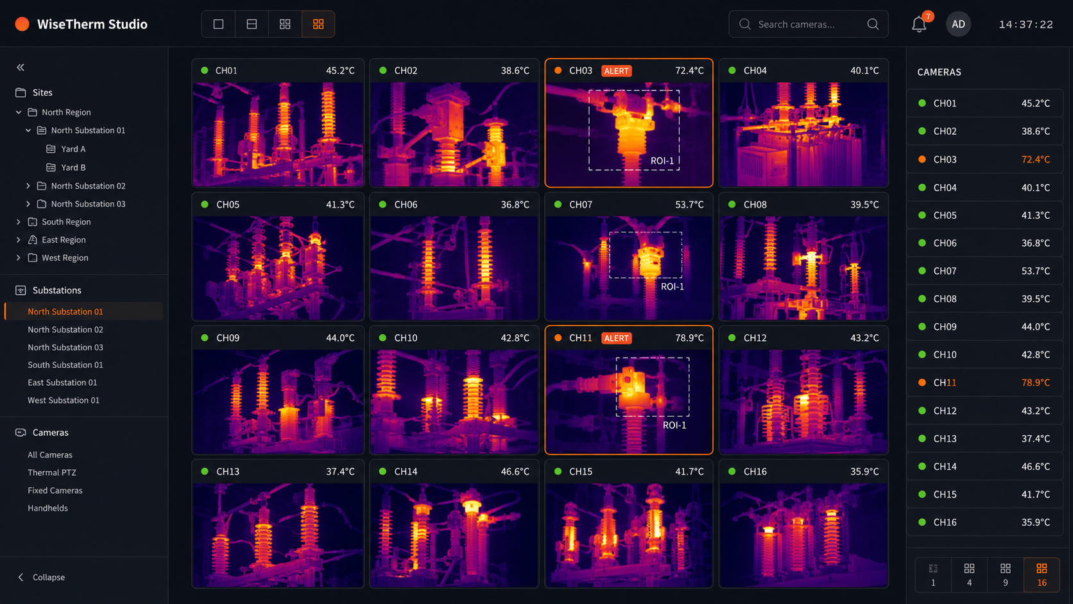Open CH03 thermal feed thumbnail
This screenshot has width=1073, height=604.
(x=629, y=134)
